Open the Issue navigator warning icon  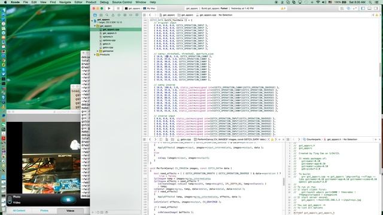[x=113, y=15]
